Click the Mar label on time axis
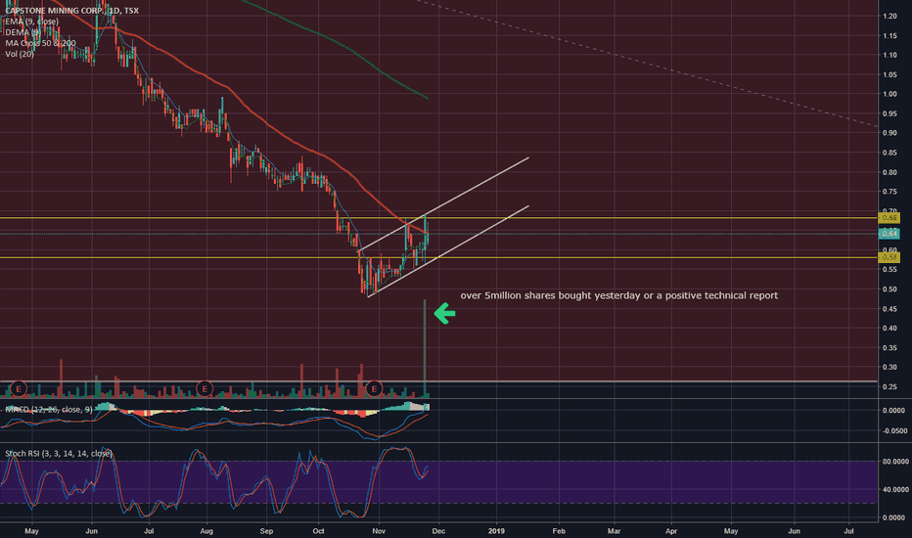Viewport: 912px width, 538px height. (614, 530)
